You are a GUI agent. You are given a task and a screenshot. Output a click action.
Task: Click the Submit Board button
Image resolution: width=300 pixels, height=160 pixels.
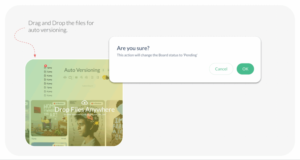87,86
